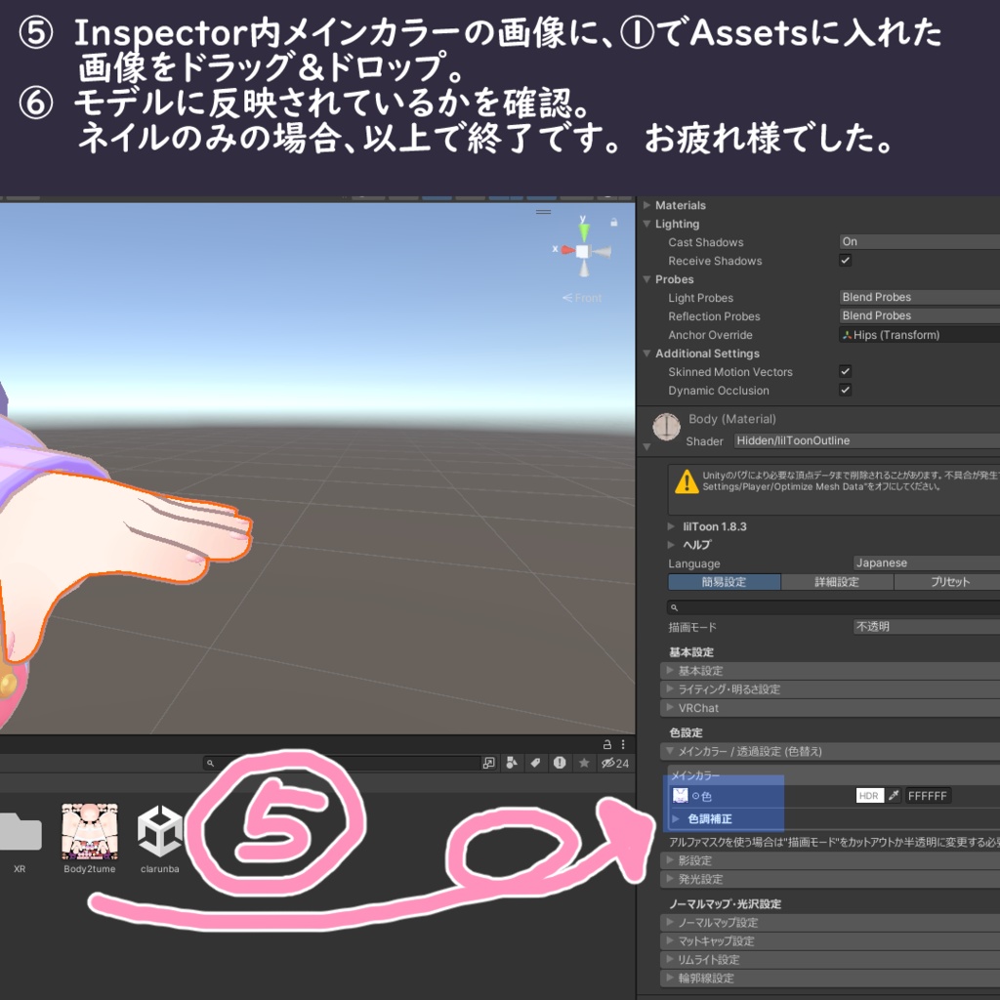The width and height of the screenshot is (1000, 1000).
Task: Collapse the Additional Settings section
Action: pyautogui.click(x=646, y=354)
